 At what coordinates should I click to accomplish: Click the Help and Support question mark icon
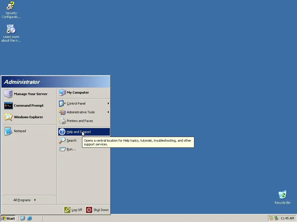tap(62, 132)
